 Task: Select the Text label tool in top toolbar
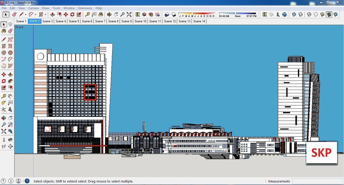pyautogui.click(x=94, y=14)
